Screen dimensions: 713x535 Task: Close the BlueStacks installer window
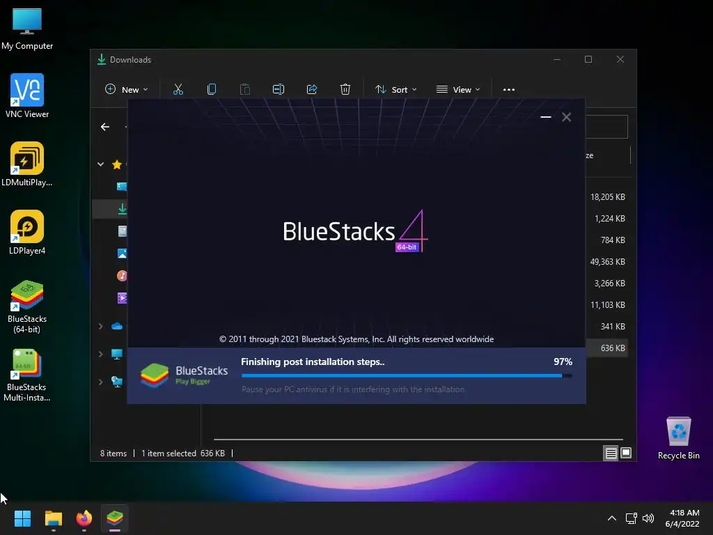click(x=567, y=117)
